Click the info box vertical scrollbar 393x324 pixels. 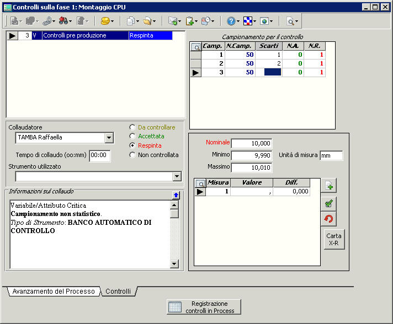[174, 237]
